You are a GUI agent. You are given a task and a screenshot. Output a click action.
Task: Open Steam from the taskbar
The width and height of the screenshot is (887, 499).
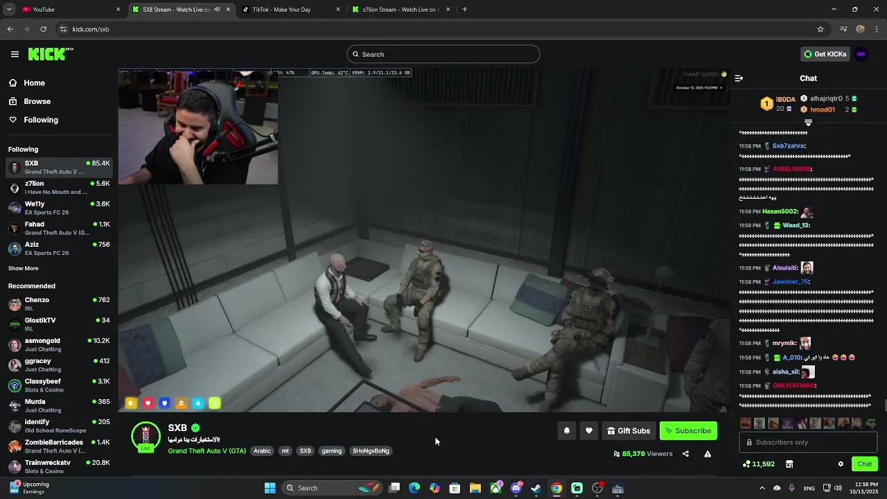[536, 488]
